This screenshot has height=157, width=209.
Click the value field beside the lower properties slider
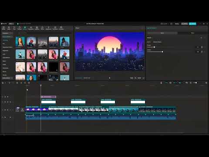tap(198, 51)
